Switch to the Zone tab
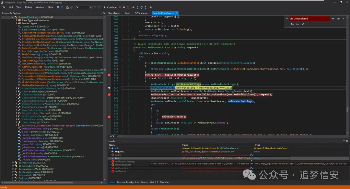This screenshot has width=350, height=189. click(x=127, y=13)
